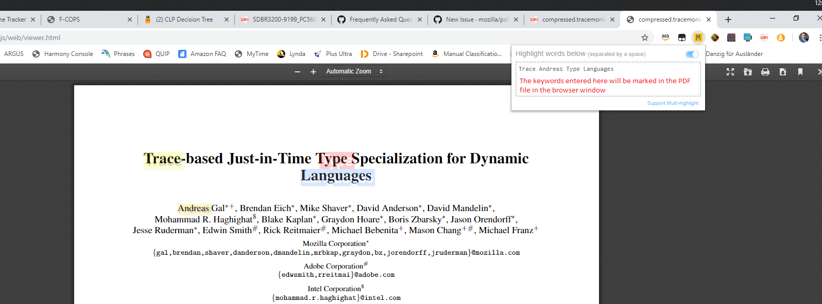This screenshot has width=822, height=304.
Task: Zoom out of the PDF
Action: tap(297, 72)
